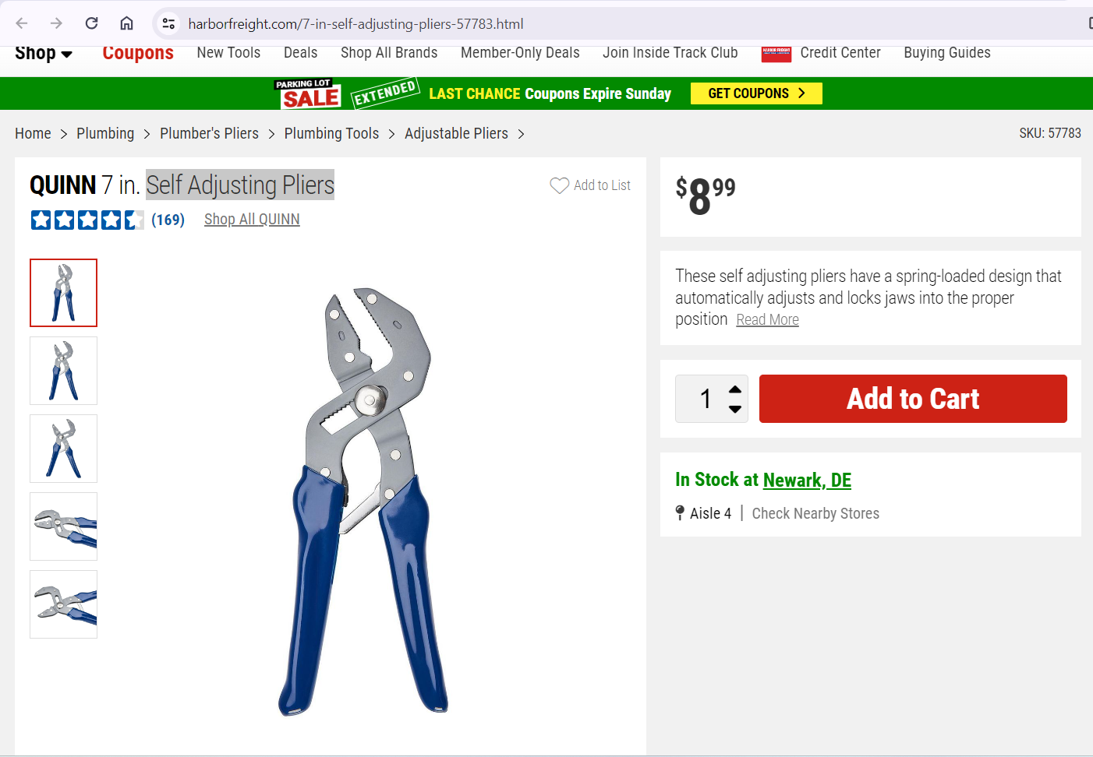
Task: Open the Deals menu item
Action: (x=300, y=52)
